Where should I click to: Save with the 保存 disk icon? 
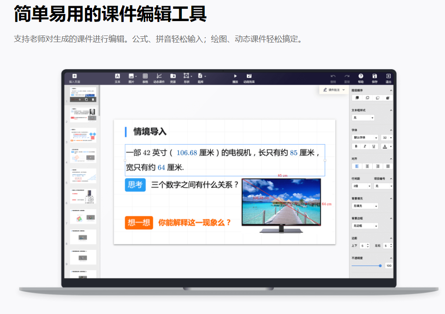pos(374,76)
